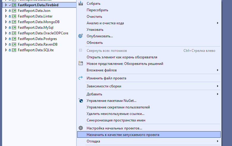Screen dimensions: 232x146
Task: Click the lock icon of FastReport.Data.MongoDB
Action: coord(10,22)
